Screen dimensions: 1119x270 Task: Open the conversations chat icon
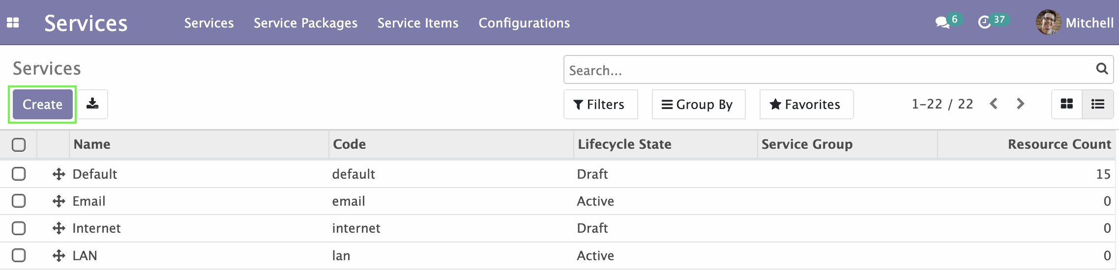[x=942, y=23]
